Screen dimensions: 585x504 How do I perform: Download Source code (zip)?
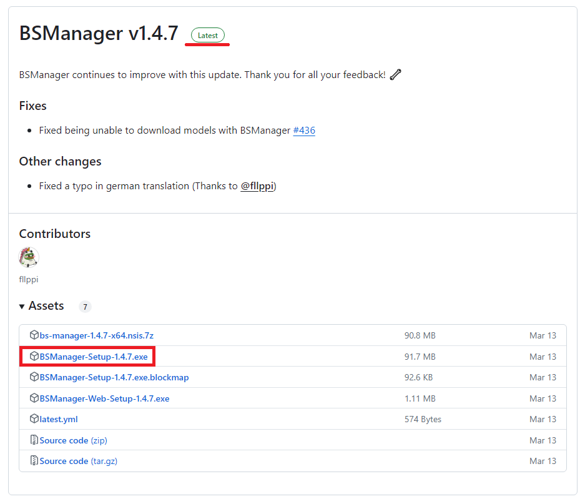pyautogui.click(x=74, y=440)
